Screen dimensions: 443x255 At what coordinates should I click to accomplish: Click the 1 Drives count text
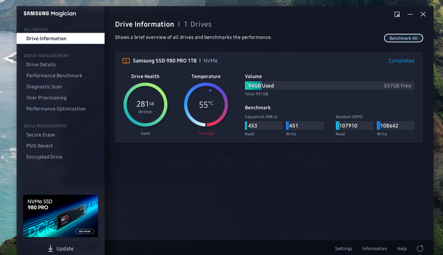click(x=198, y=24)
